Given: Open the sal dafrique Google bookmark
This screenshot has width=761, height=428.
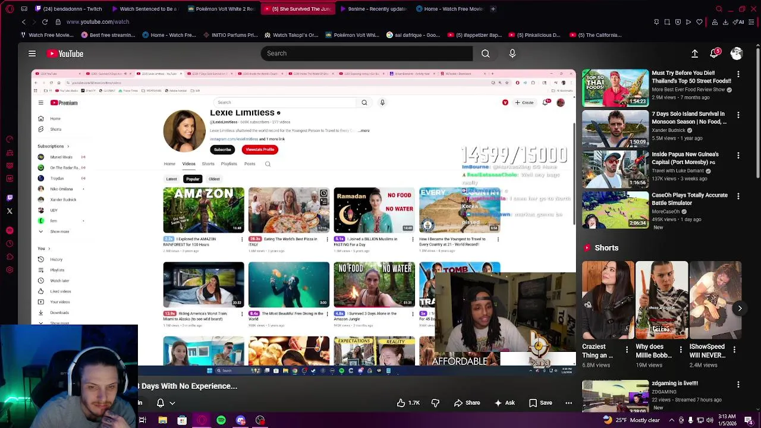Looking at the screenshot, I should pyautogui.click(x=413, y=35).
